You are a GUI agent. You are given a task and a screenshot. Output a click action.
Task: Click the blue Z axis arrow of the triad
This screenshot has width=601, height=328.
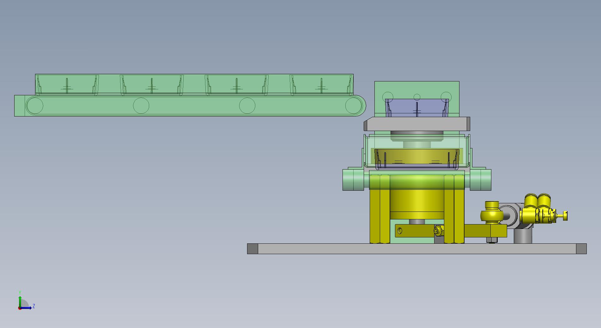click(x=26, y=308)
